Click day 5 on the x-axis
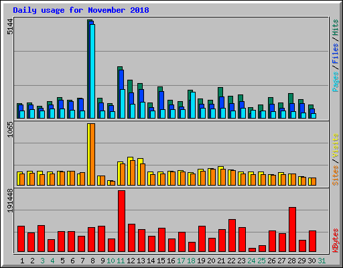Viewport: 343px width, 268px height. point(62,261)
